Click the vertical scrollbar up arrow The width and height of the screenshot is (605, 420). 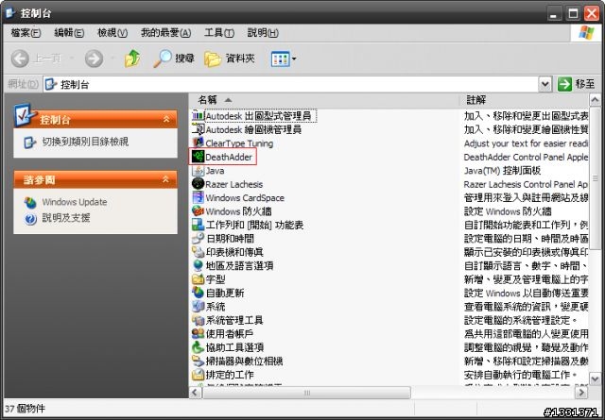(x=595, y=100)
